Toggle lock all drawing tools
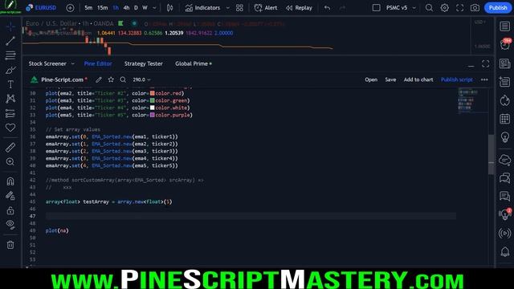The image size is (514, 289). point(10,210)
